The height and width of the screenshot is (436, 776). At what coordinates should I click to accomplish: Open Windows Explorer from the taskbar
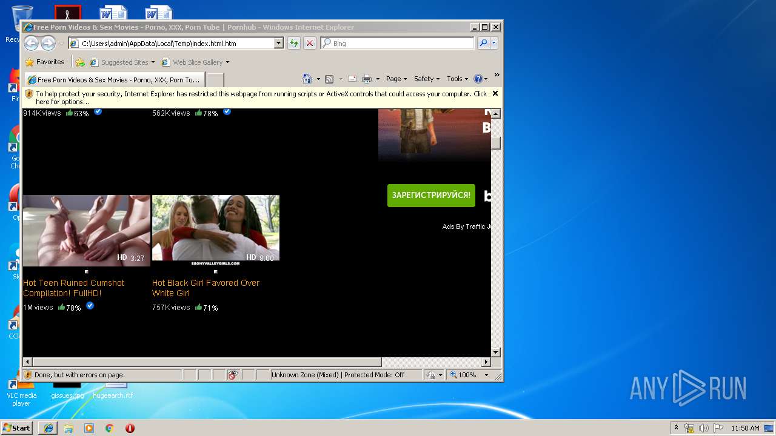(x=69, y=428)
